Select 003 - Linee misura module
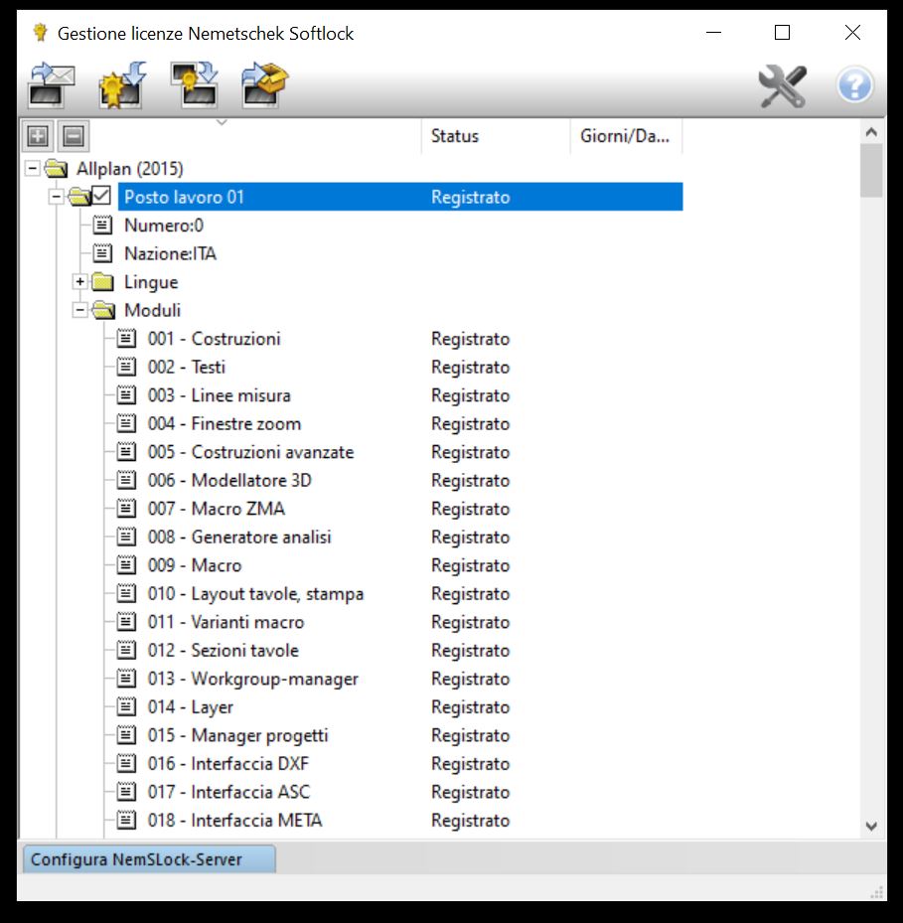This screenshot has height=923, width=903. (219, 395)
